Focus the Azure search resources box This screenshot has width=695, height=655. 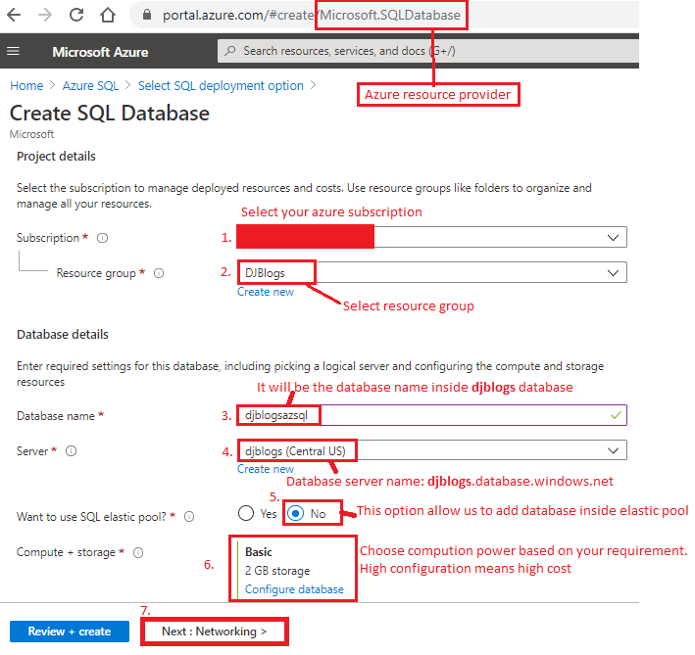428,51
